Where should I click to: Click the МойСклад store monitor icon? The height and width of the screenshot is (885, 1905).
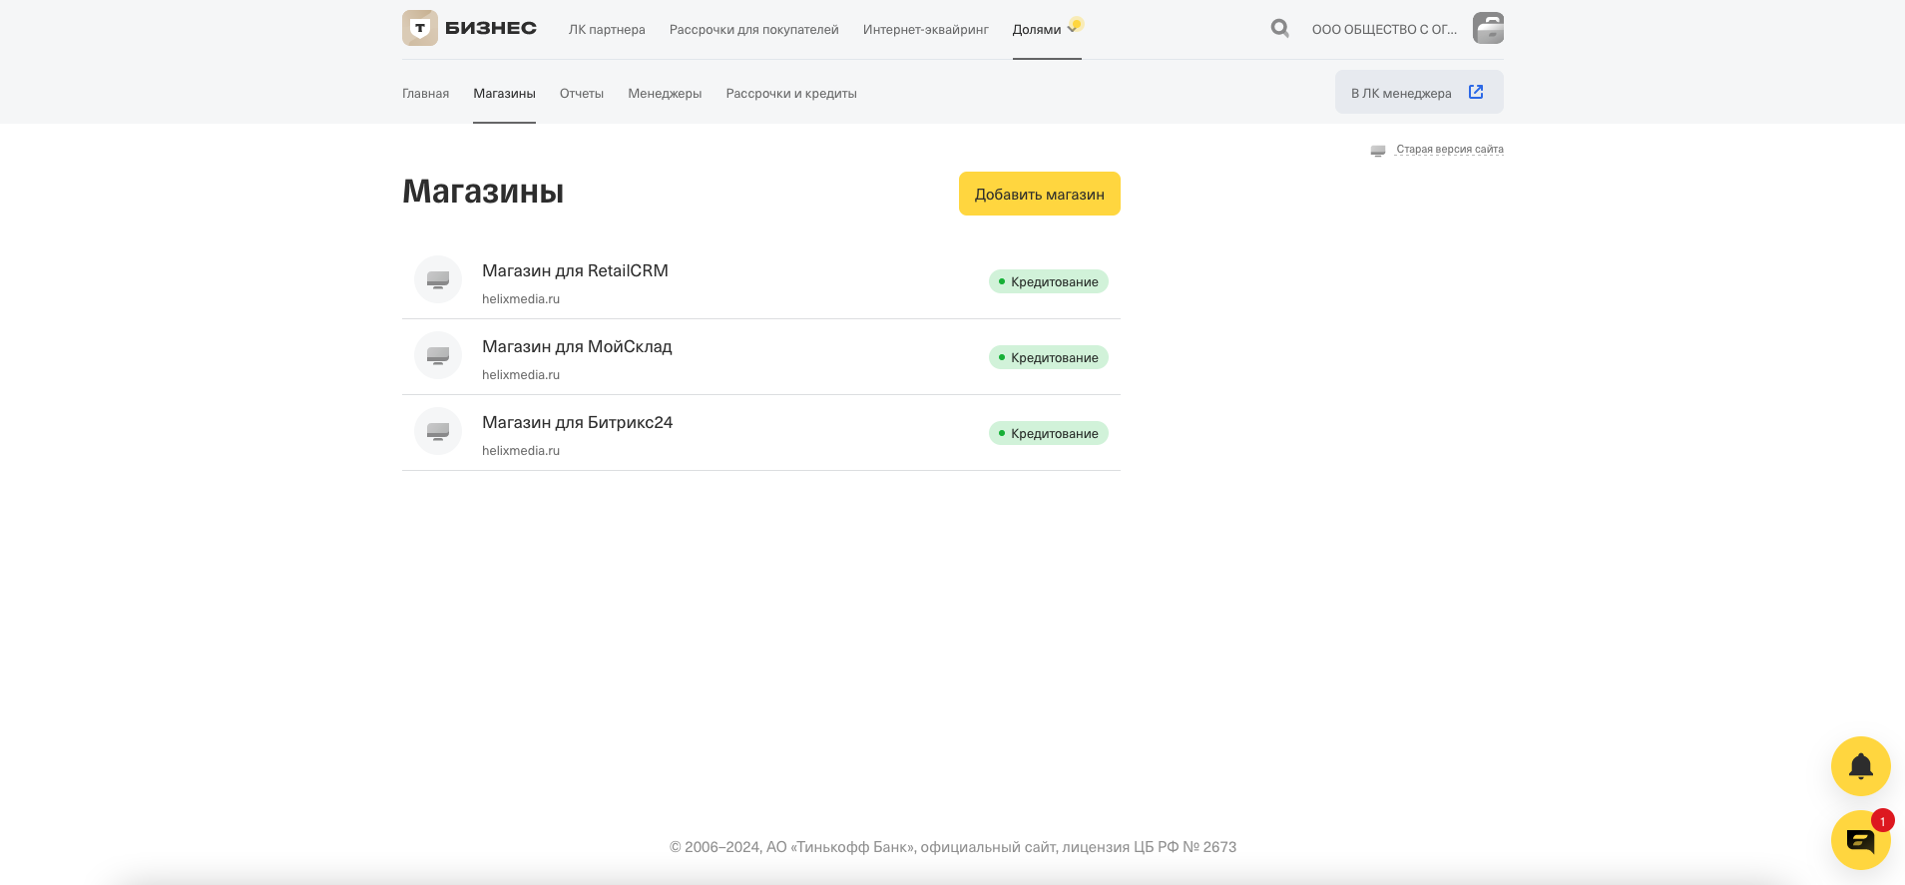[438, 355]
